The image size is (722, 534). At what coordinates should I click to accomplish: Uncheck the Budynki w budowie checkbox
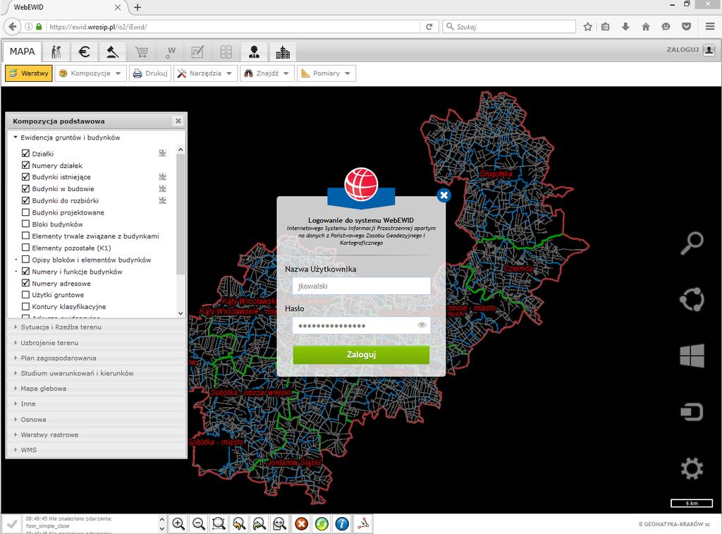coord(26,189)
